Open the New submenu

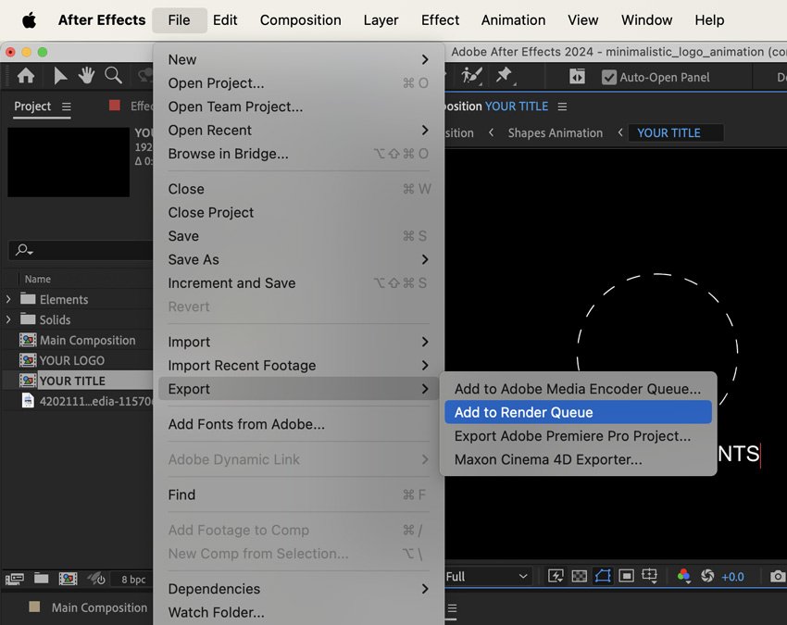coord(299,59)
